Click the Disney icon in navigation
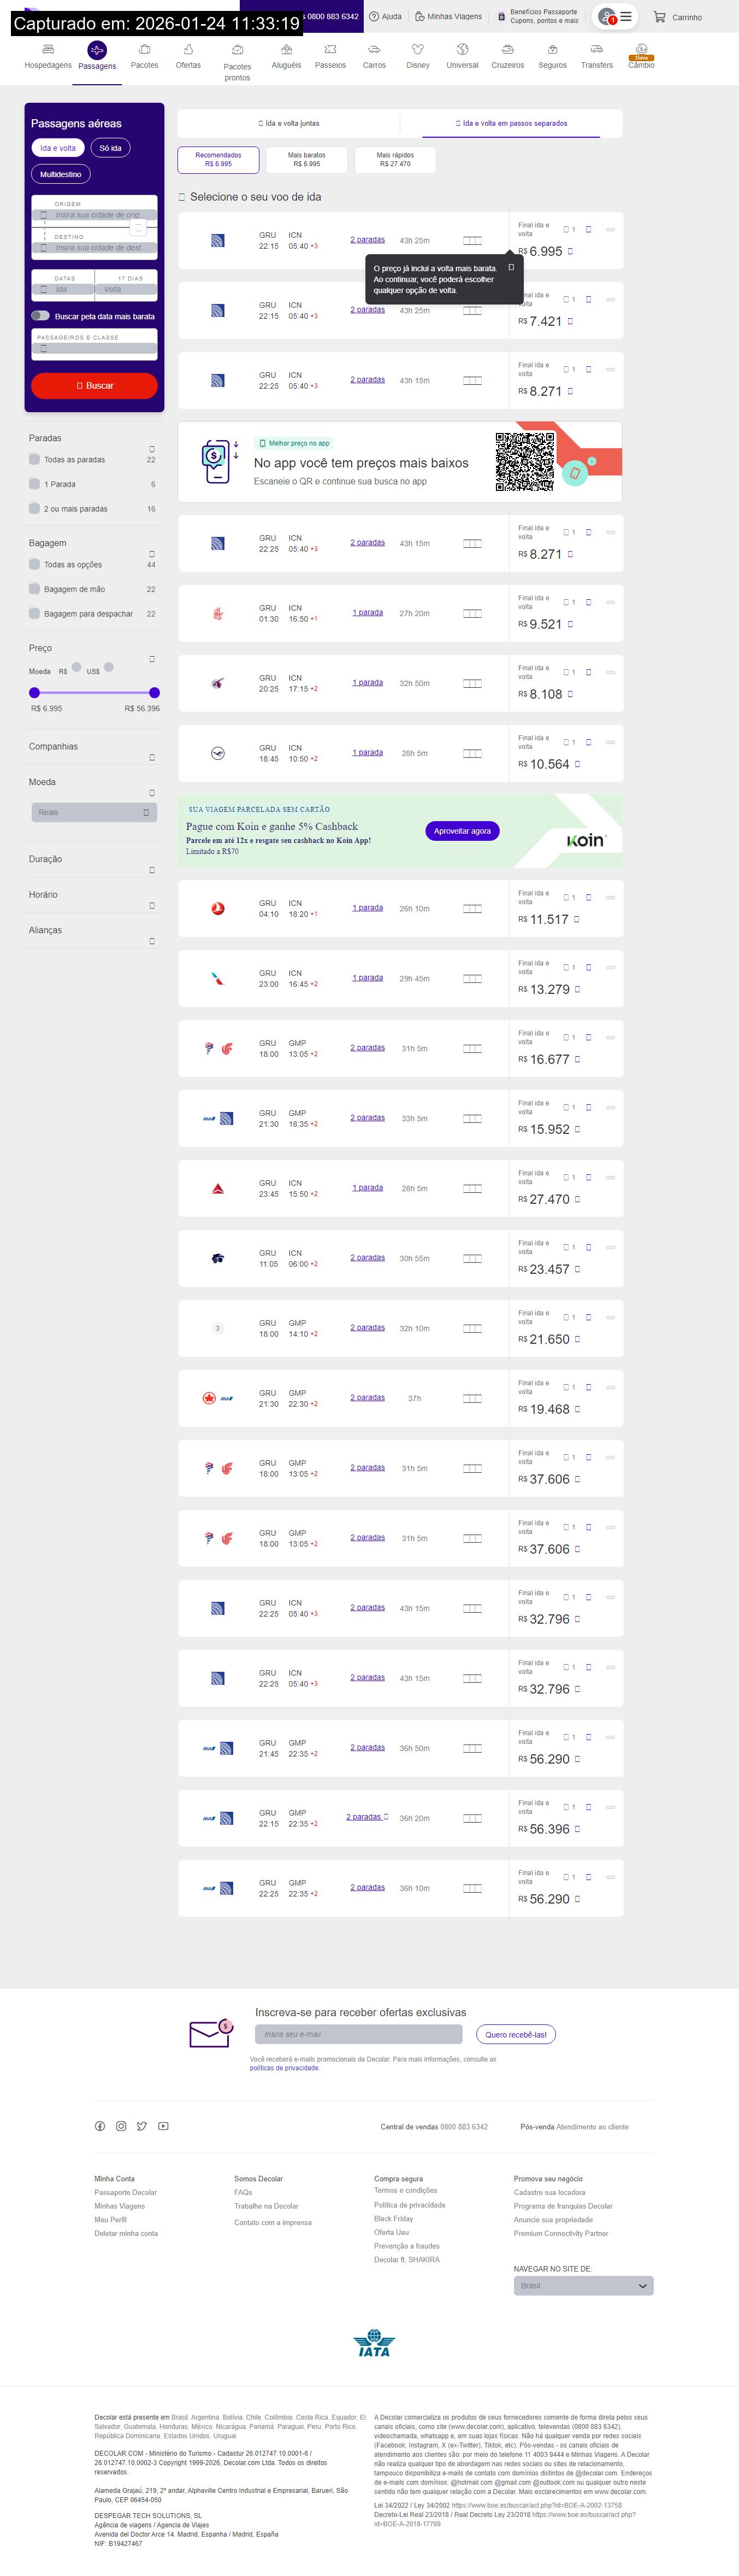 click(417, 49)
